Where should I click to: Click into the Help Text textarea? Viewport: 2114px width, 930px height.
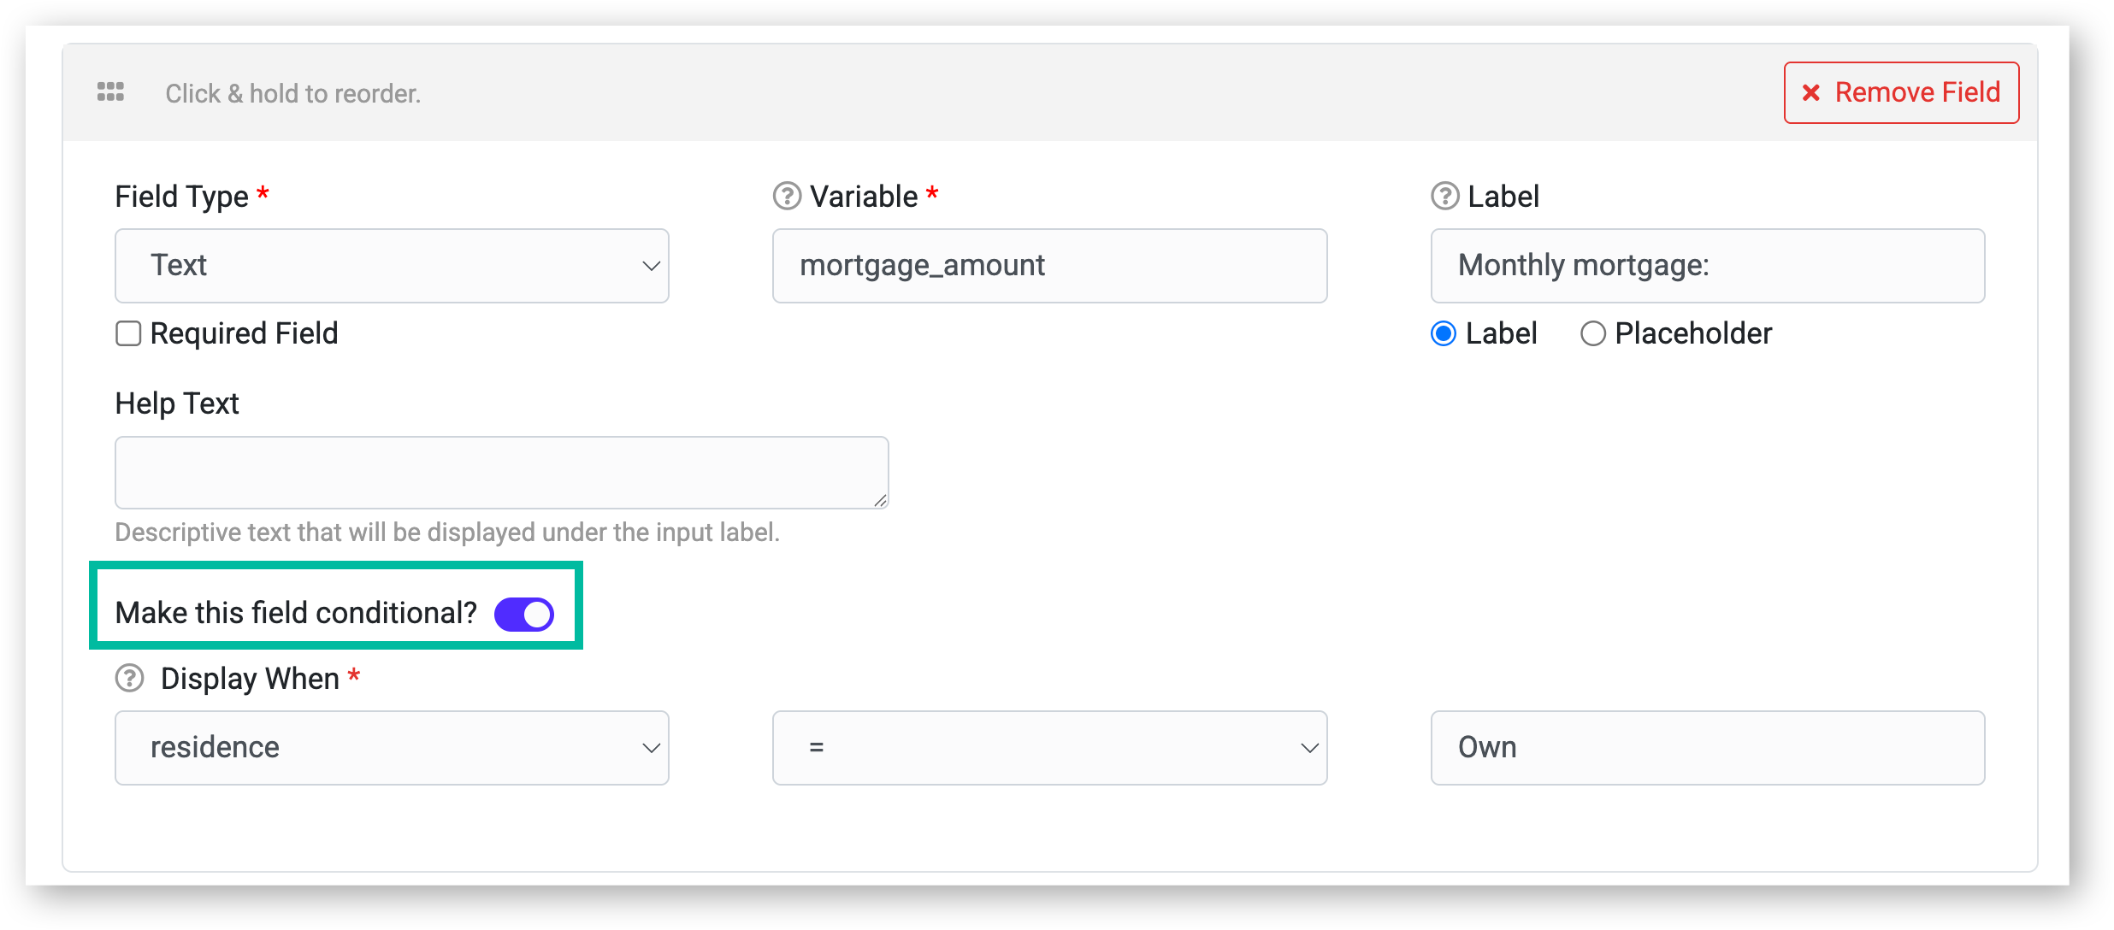coord(501,473)
